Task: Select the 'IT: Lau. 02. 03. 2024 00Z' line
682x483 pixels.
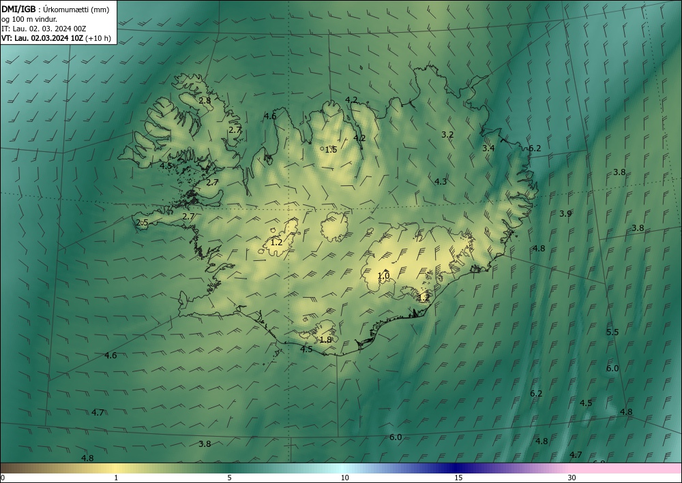Action: [x=44, y=29]
